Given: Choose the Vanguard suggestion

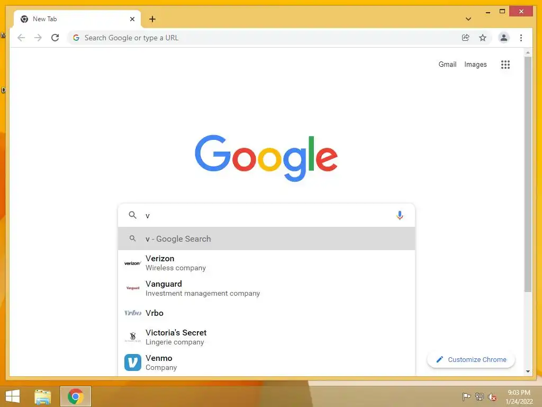Looking at the screenshot, I should point(267,288).
